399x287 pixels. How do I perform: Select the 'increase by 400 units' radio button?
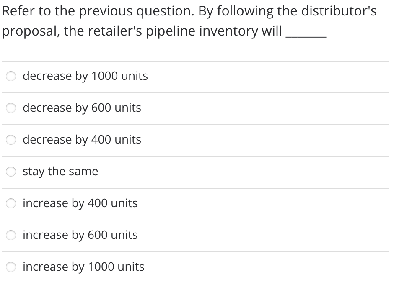click(x=10, y=203)
